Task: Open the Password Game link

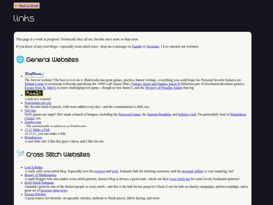Action: 129,114
